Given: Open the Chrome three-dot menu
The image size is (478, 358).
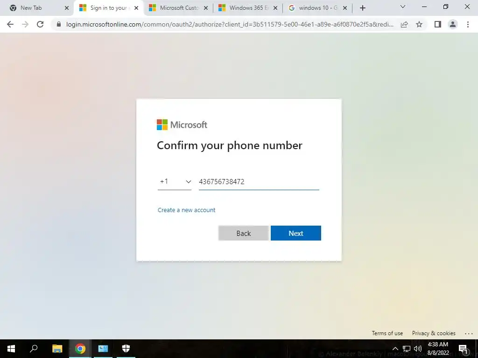Looking at the screenshot, I should [x=468, y=24].
